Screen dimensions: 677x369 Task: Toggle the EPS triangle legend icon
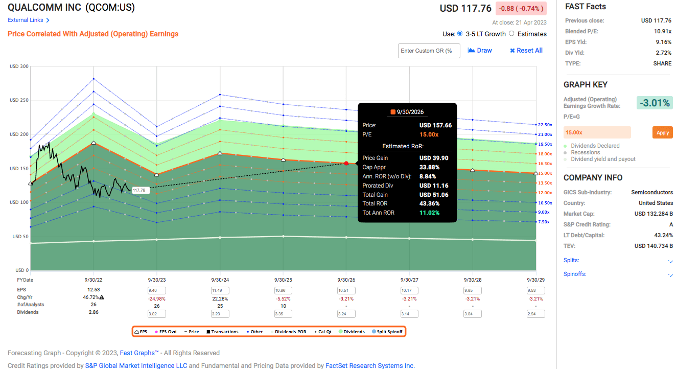click(136, 332)
